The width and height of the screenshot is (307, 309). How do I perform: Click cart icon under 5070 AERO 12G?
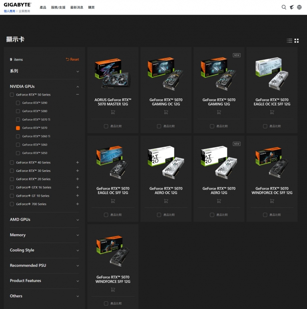click(x=219, y=201)
